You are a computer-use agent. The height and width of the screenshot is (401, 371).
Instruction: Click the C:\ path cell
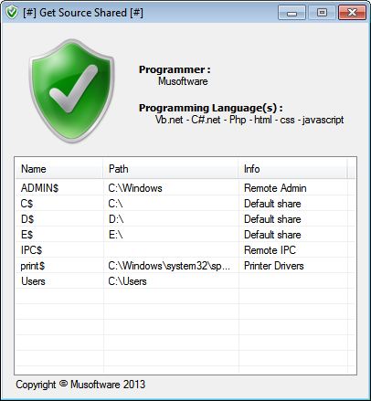115,204
